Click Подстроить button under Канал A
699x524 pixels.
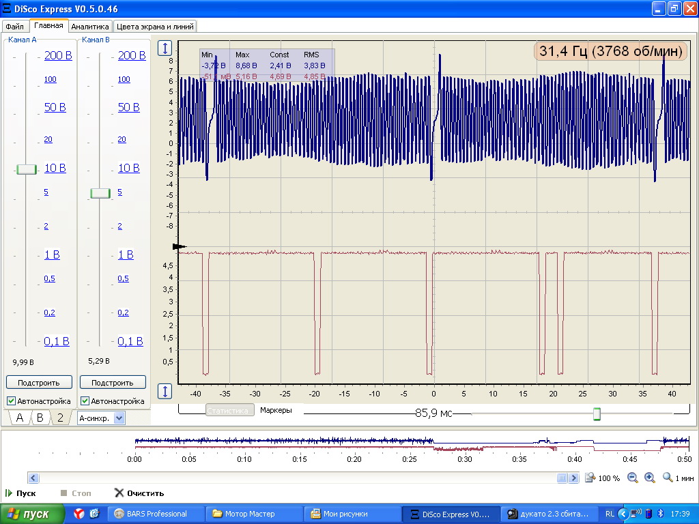39,383
